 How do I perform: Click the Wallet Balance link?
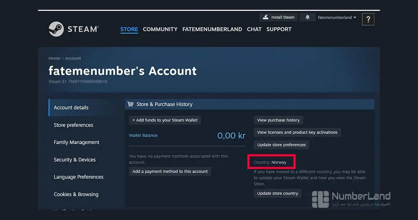[143, 135]
